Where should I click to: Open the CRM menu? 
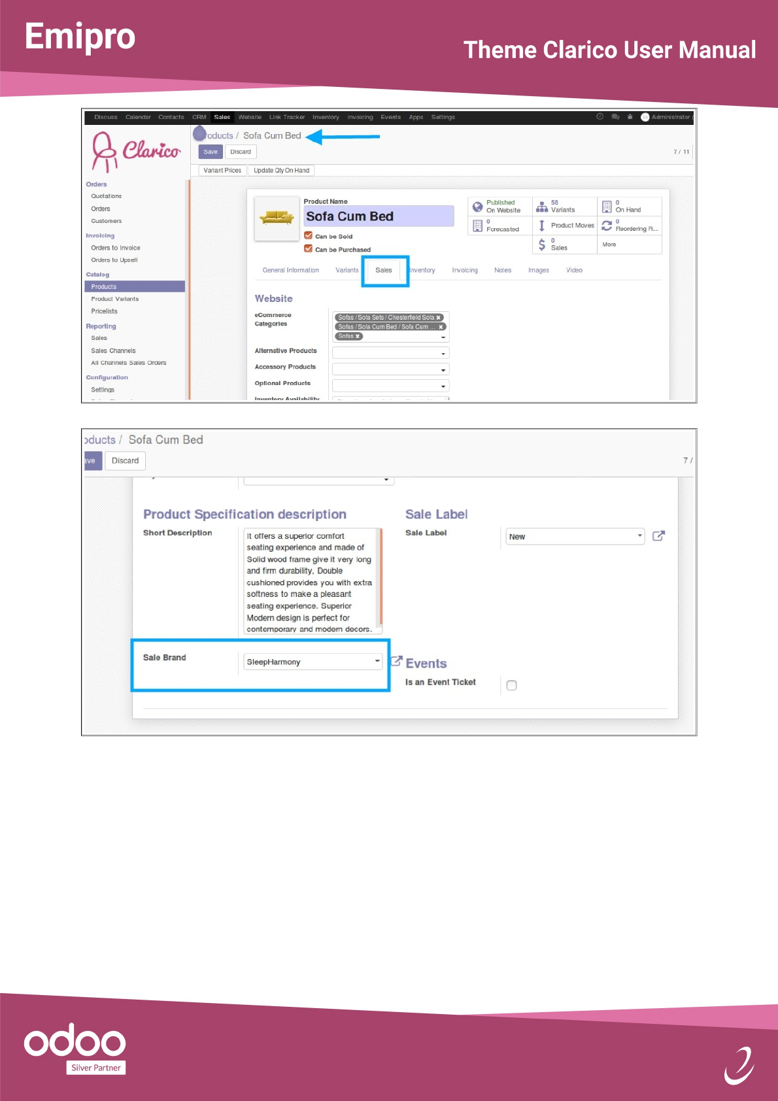tap(199, 117)
